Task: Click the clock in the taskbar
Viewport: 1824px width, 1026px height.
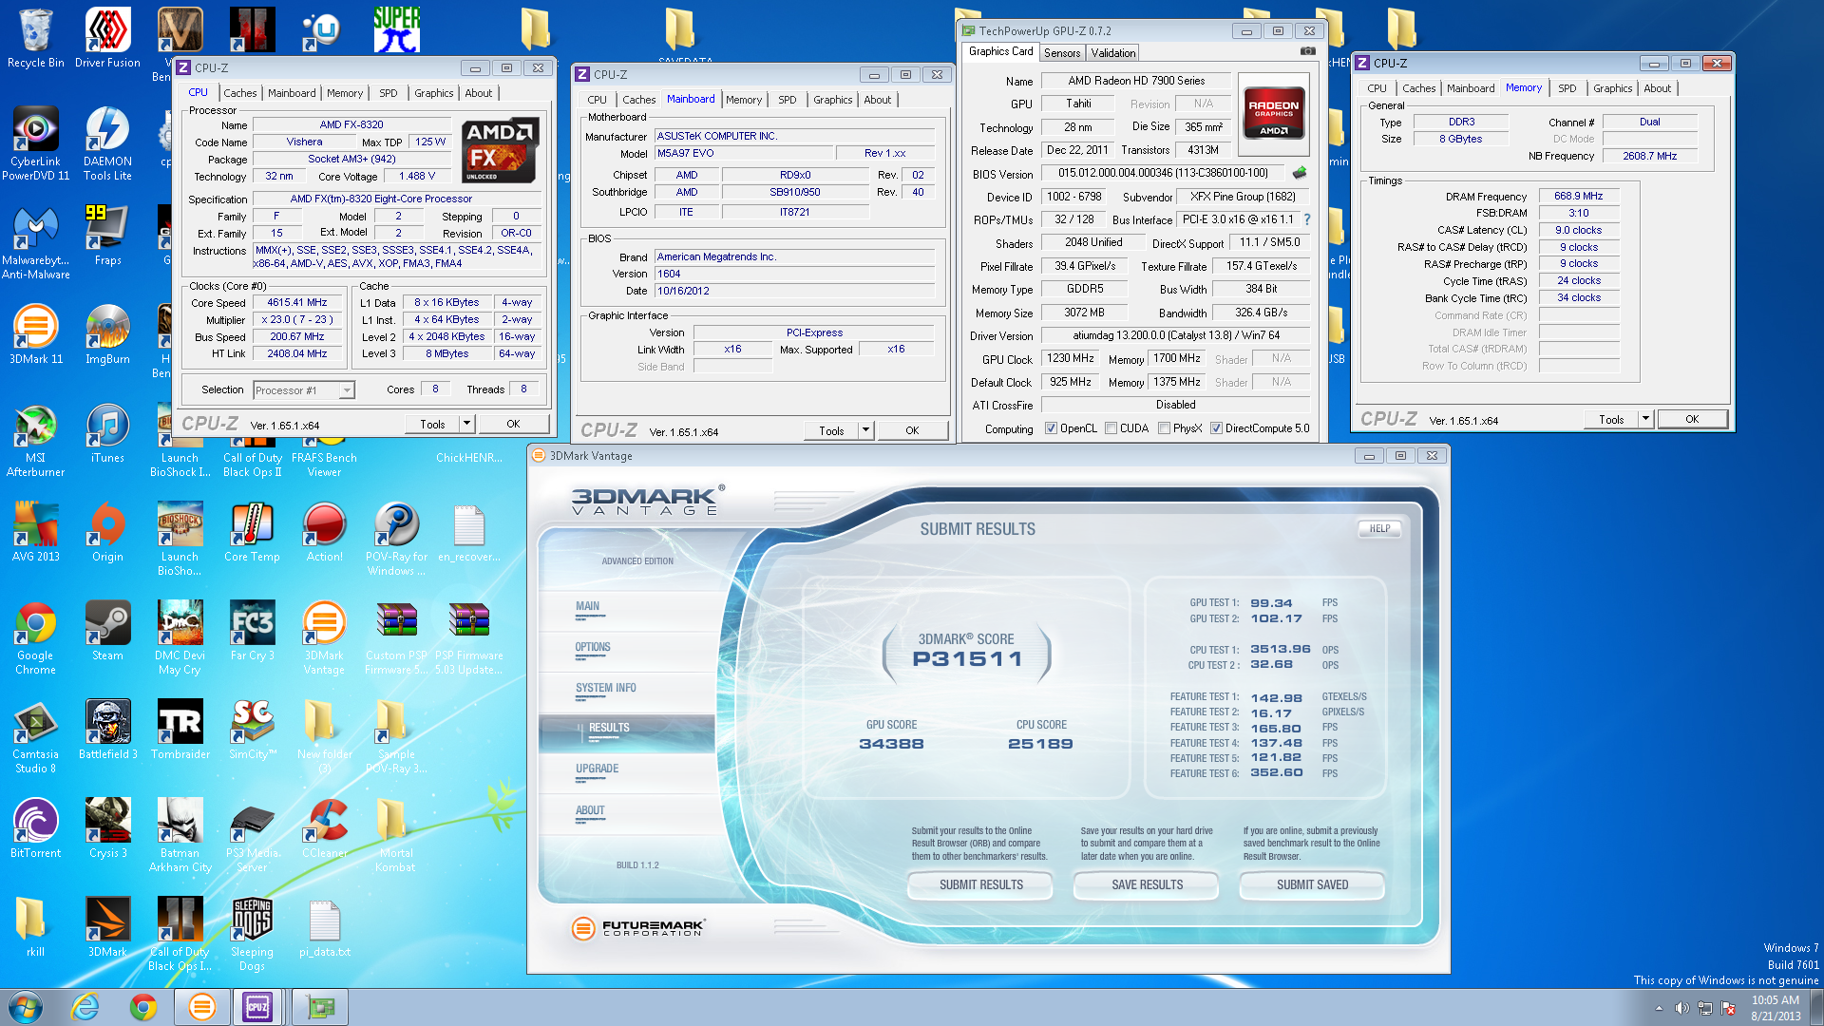Action: pos(1776,1008)
